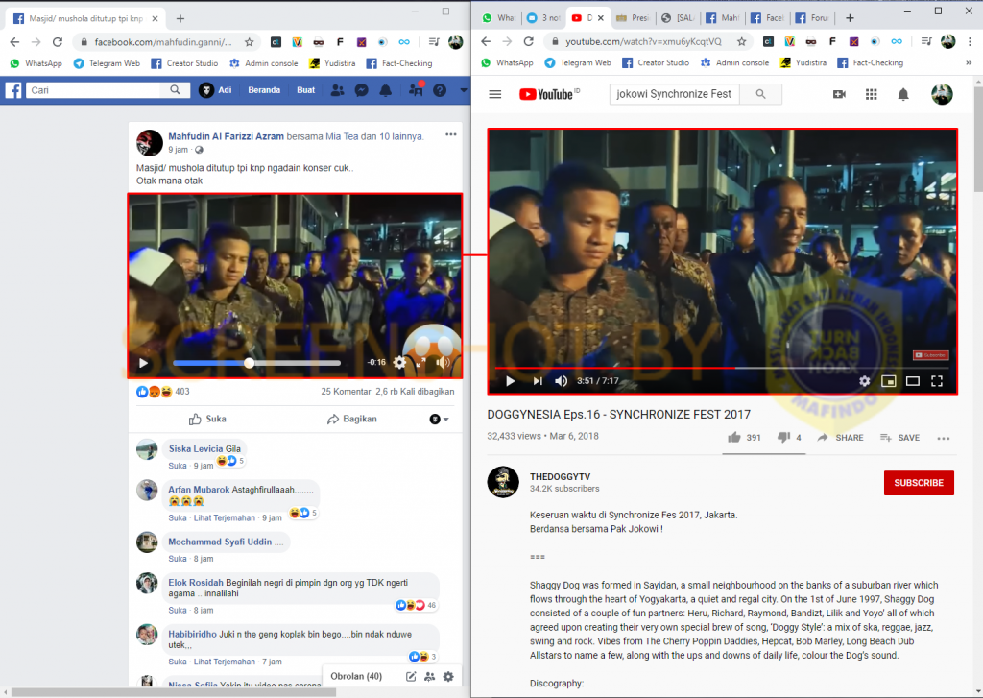Open Beranda in Facebook header
983x698 pixels.
point(264,90)
